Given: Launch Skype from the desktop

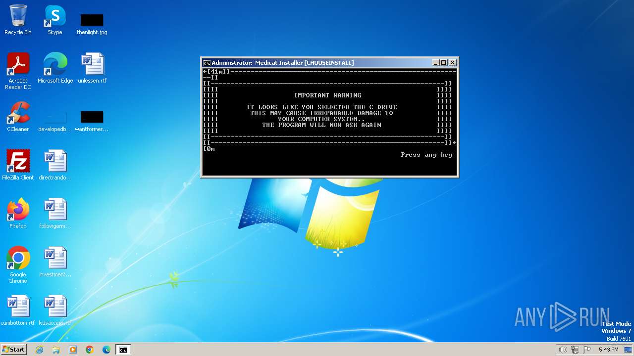Looking at the screenshot, I should 55,20.
